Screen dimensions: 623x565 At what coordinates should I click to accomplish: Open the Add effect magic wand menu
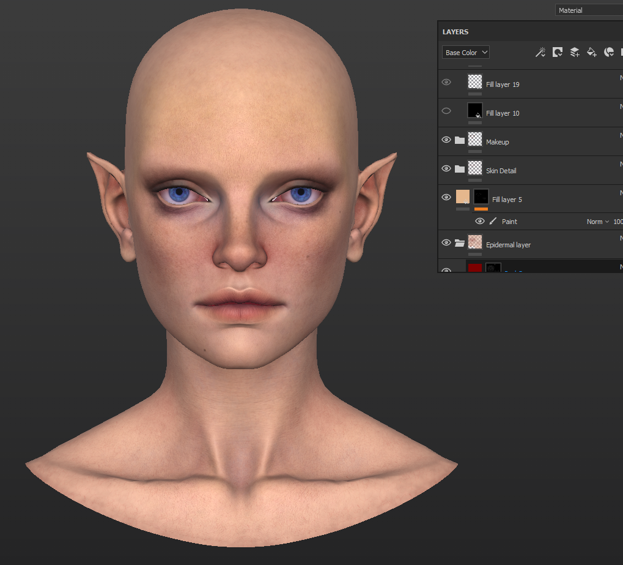click(540, 52)
